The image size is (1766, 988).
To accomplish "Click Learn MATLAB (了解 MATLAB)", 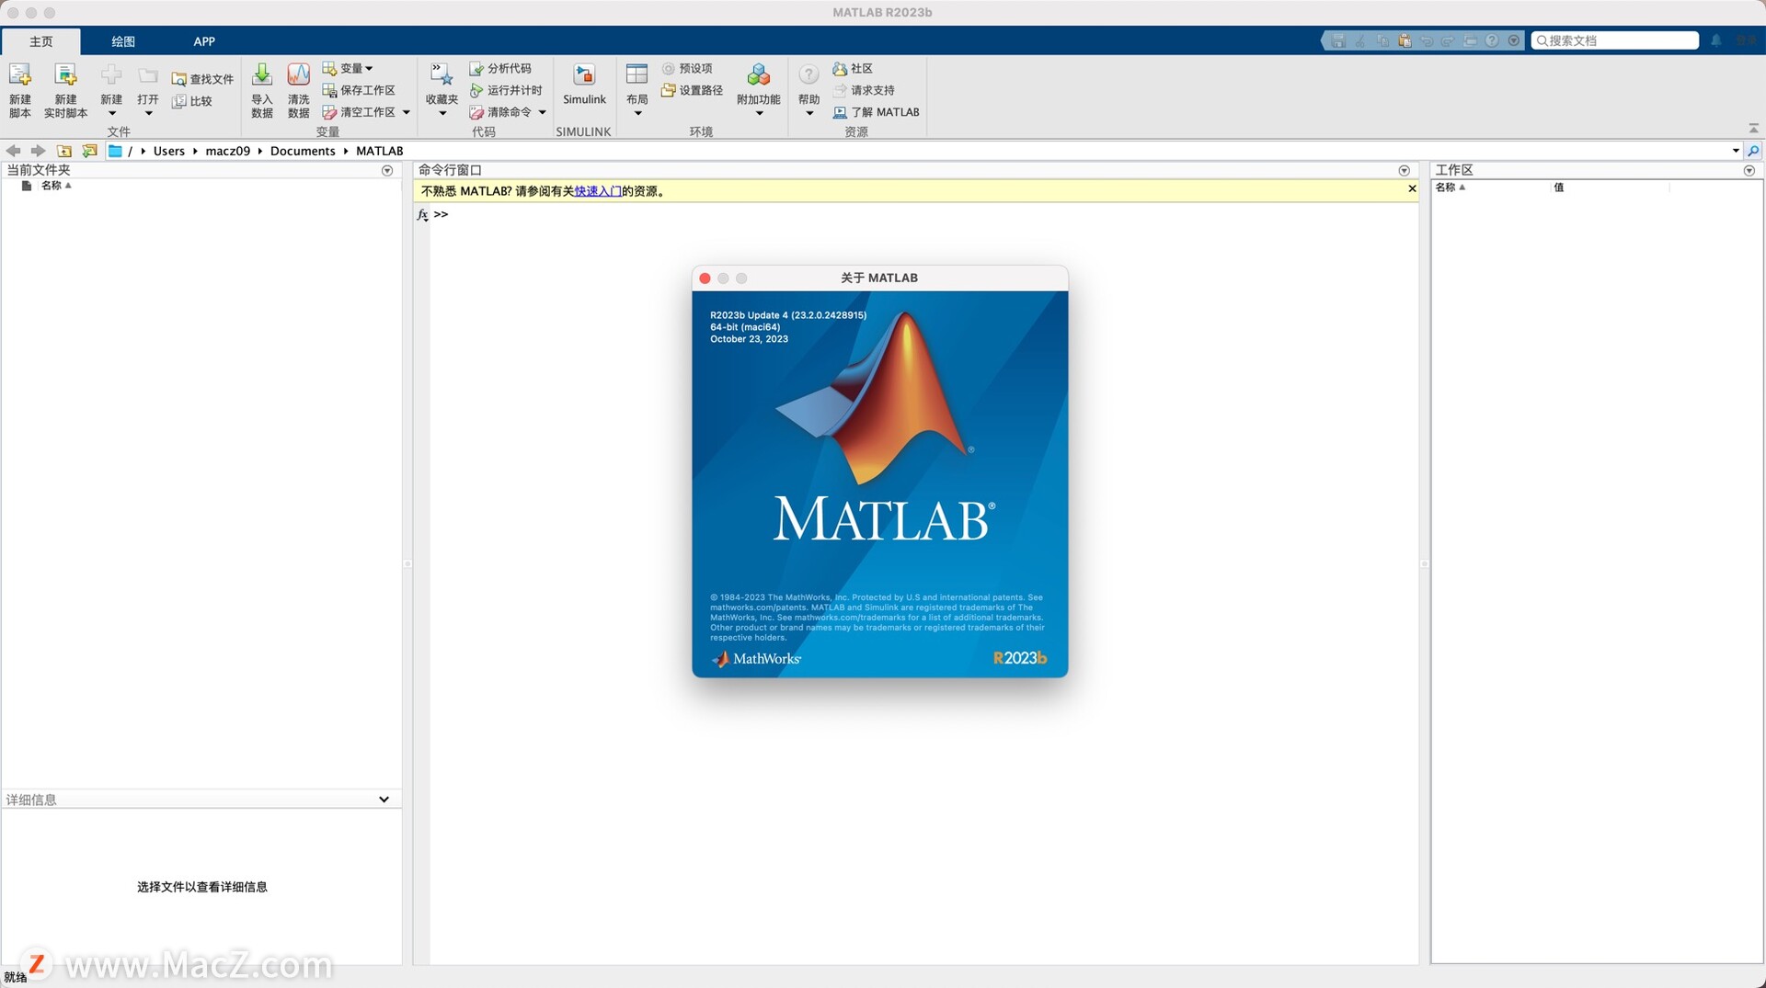I will [x=877, y=112].
